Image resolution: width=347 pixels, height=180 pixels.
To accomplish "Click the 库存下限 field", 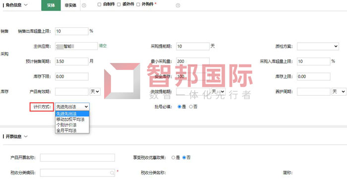I will coord(72,76).
